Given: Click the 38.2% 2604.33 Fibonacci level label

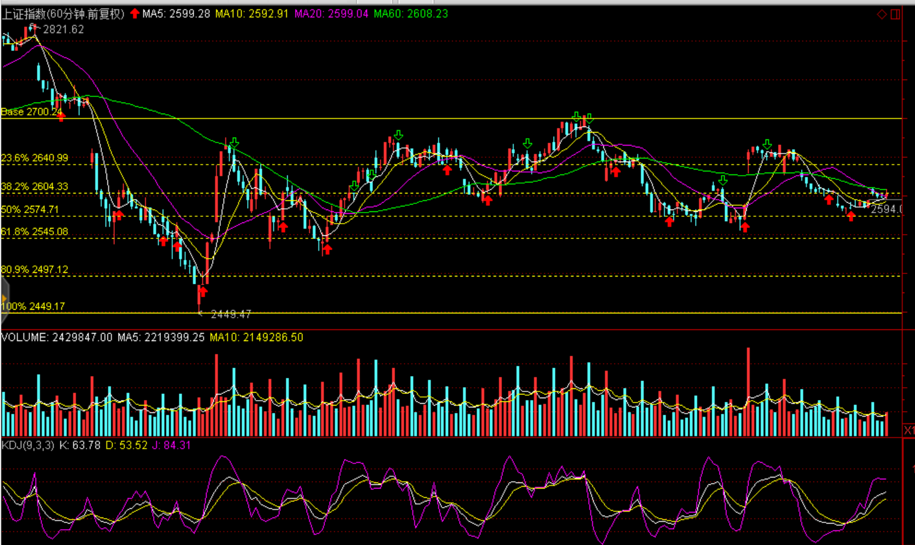Looking at the screenshot, I should [34, 187].
